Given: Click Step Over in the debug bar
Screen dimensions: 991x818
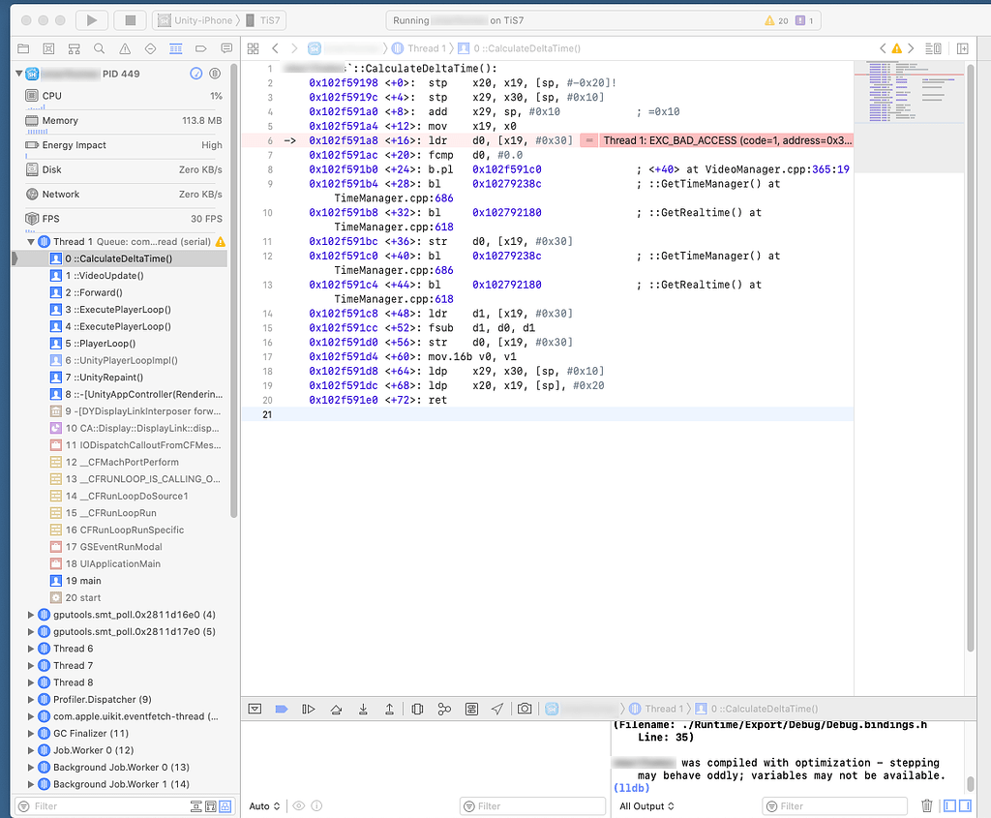Looking at the screenshot, I should click(x=336, y=709).
